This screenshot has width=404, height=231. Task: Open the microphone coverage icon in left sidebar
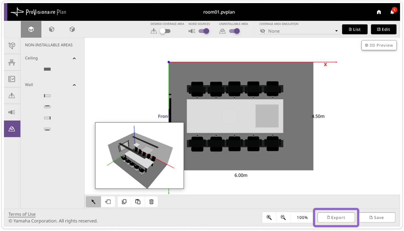coord(12,95)
